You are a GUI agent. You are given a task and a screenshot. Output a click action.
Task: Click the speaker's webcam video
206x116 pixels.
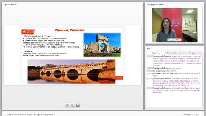click(174, 25)
